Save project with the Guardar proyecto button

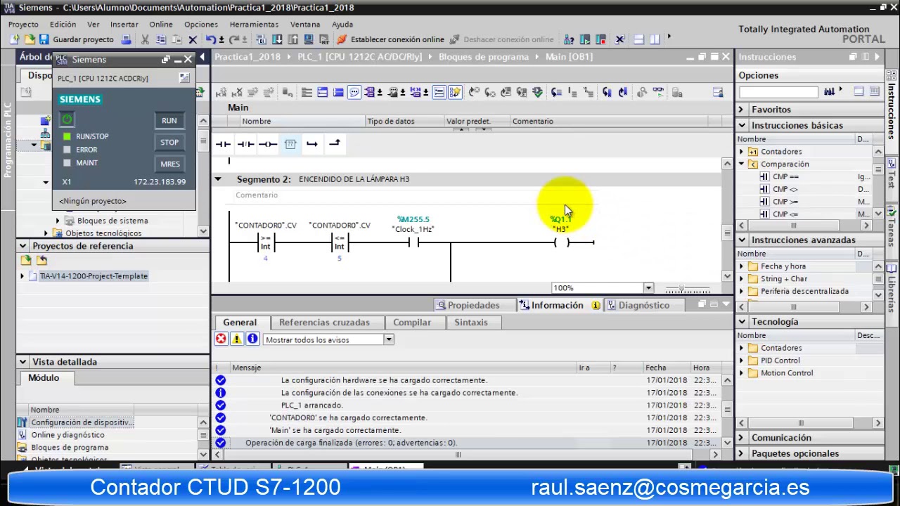77,39
